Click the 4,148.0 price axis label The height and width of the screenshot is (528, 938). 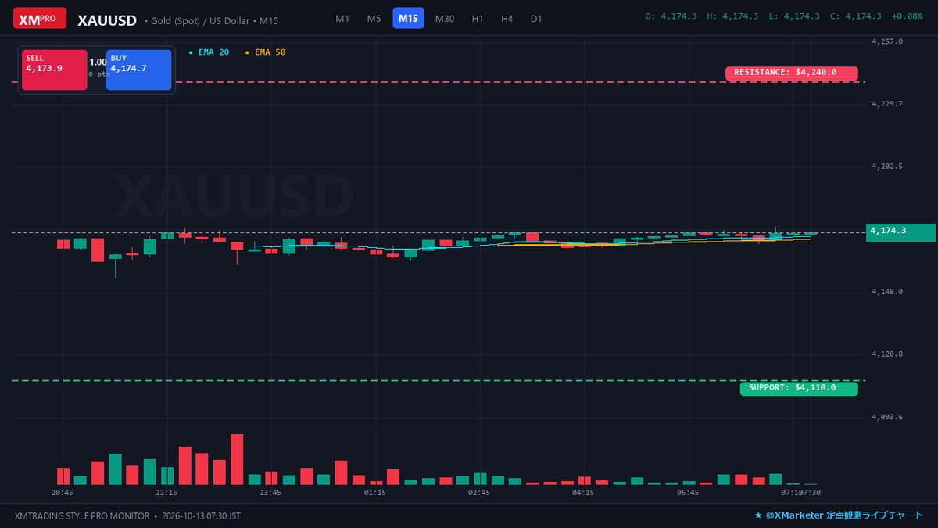[887, 292]
